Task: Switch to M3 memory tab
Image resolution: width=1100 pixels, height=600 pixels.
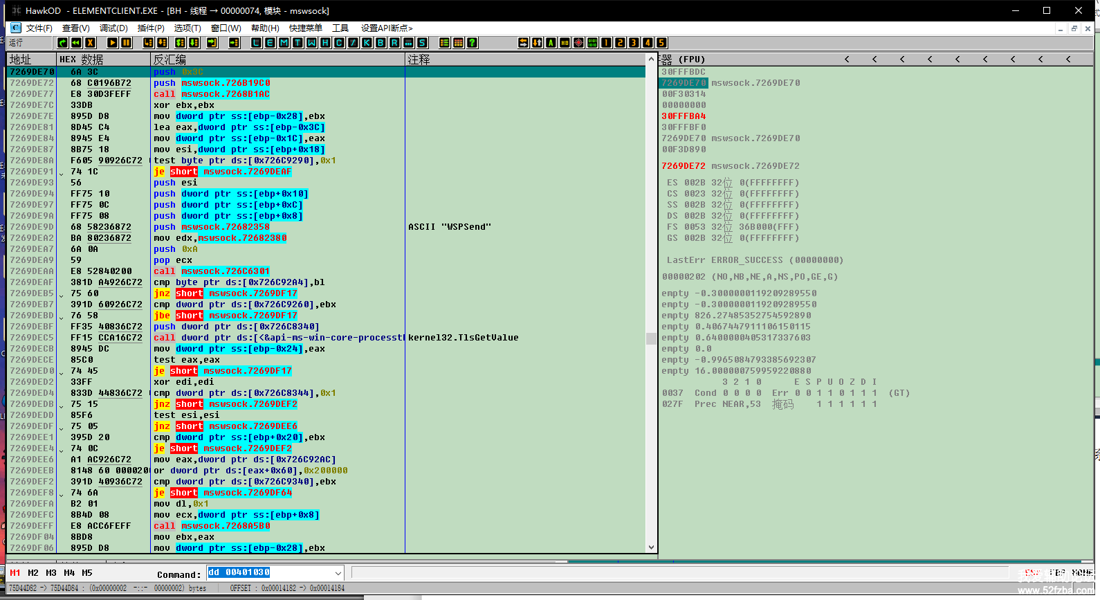Action: click(51, 573)
